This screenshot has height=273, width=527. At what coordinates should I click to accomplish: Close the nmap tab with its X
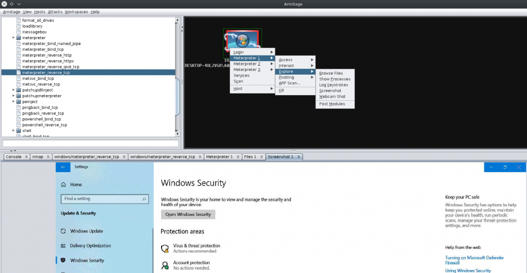48,157
